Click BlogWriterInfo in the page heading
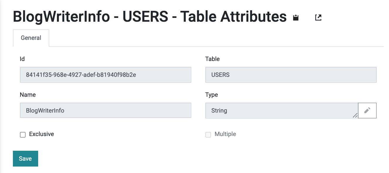The width and height of the screenshot is (389, 173). (x=61, y=17)
